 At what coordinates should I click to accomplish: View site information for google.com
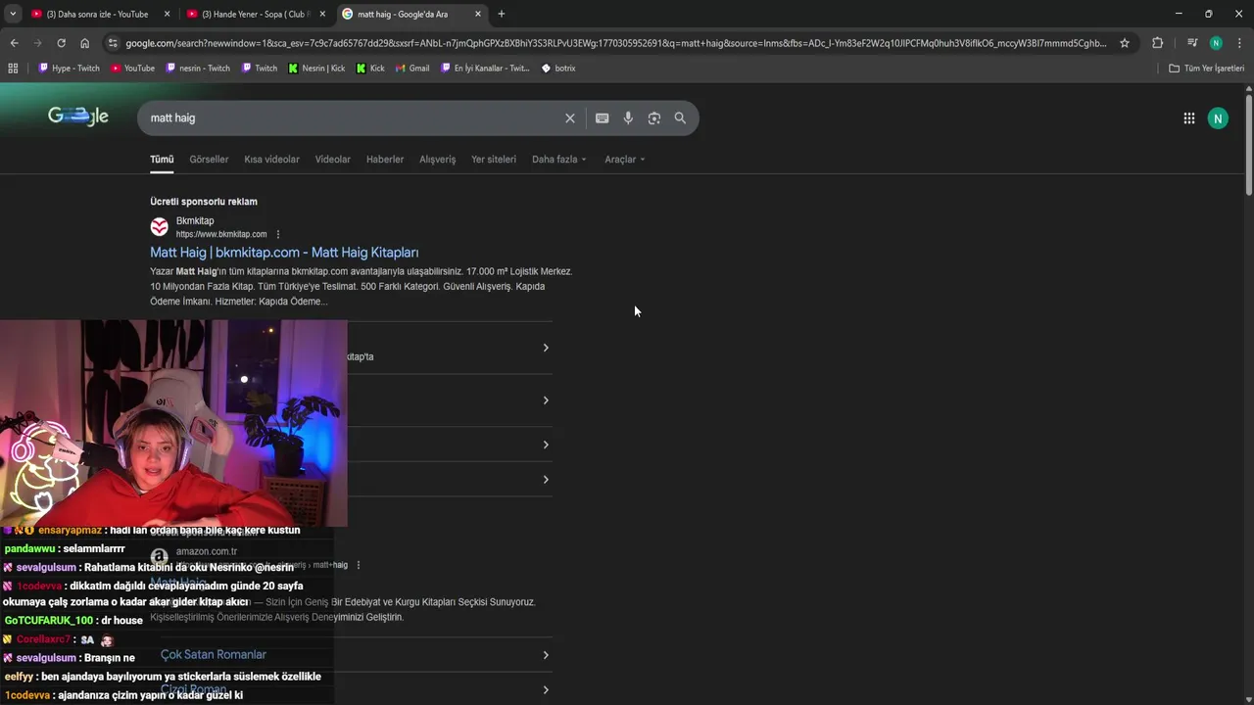click(113, 43)
